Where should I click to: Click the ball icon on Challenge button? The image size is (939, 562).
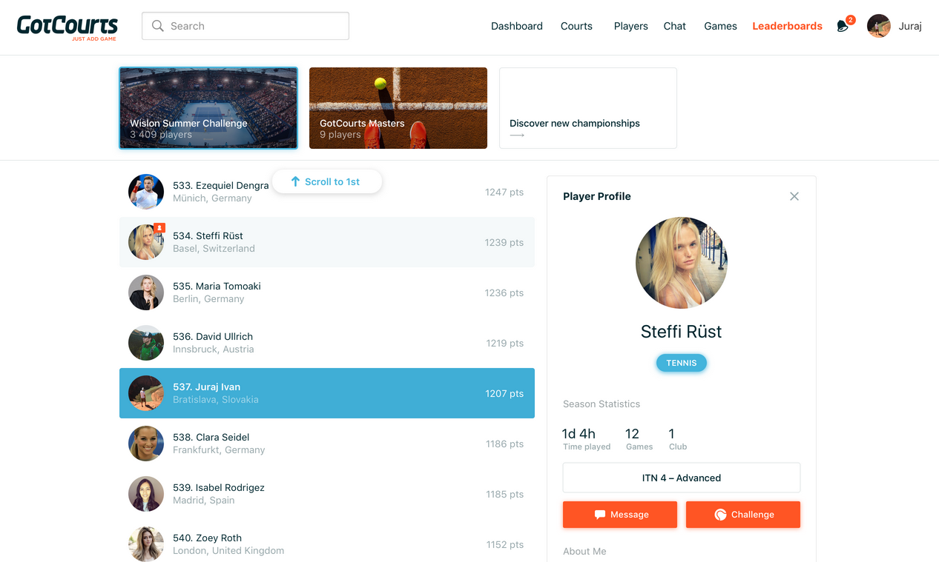point(720,515)
